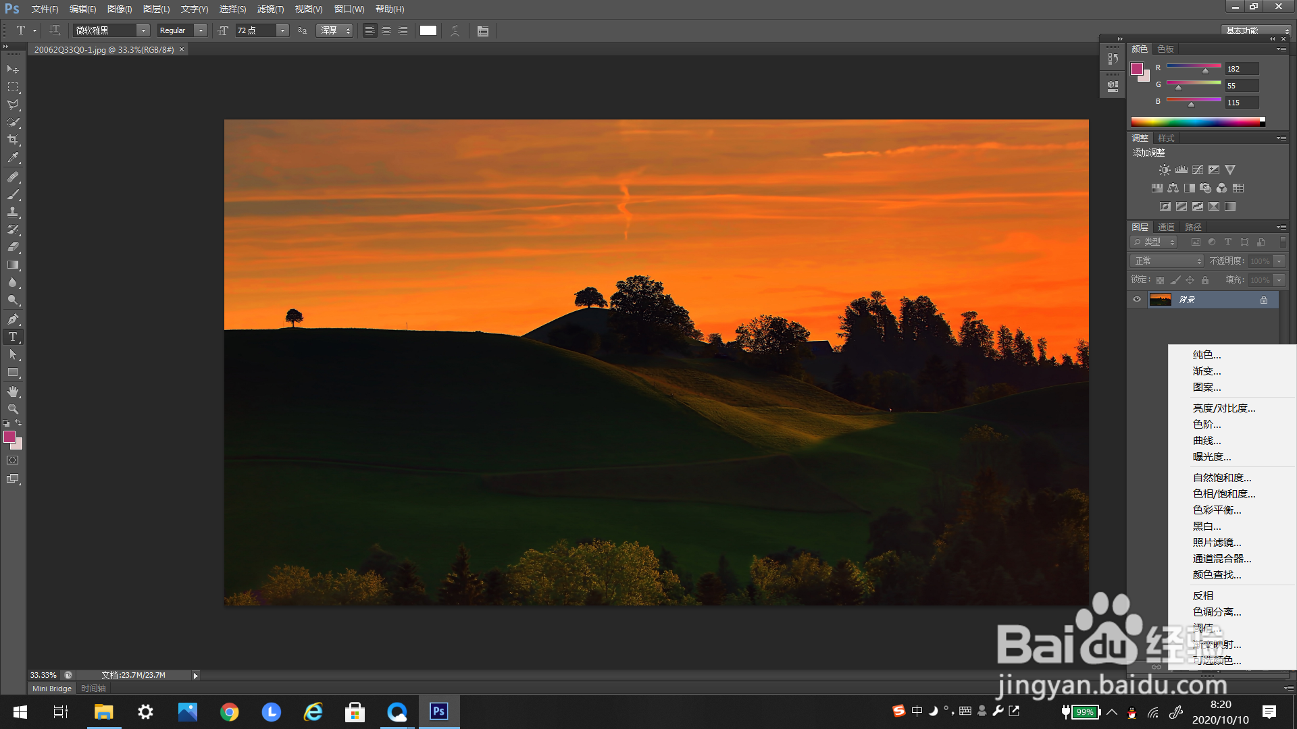1297x729 pixels.
Task: Open the character panel toggle icon
Action: 482,30
